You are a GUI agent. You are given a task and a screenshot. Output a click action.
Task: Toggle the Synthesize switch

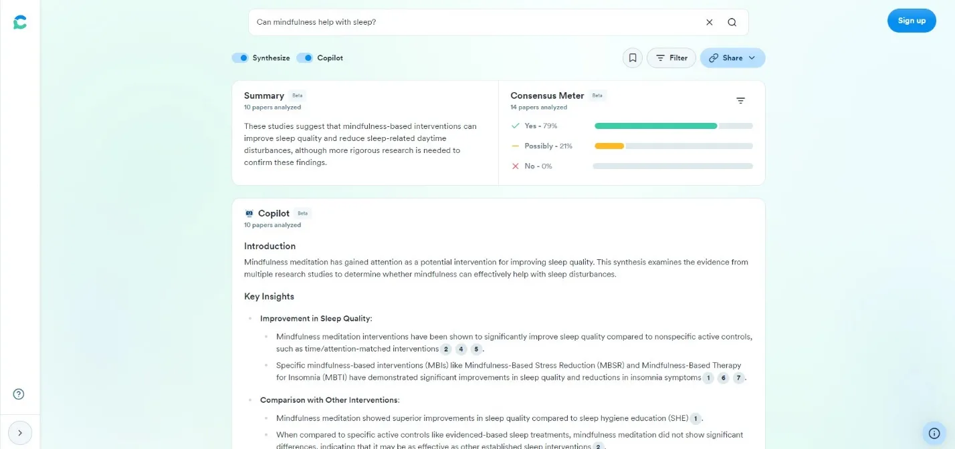click(x=240, y=58)
